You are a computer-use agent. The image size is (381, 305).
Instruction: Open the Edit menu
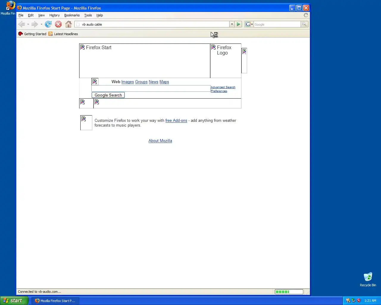(x=31, y=15)
